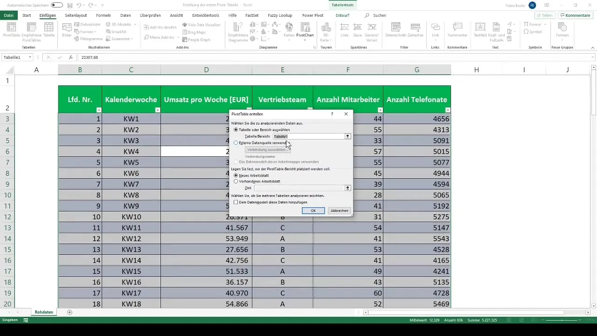597x336 pixels.
Task: Collapse range picker for Ziel field
Action: coord(347,188)
